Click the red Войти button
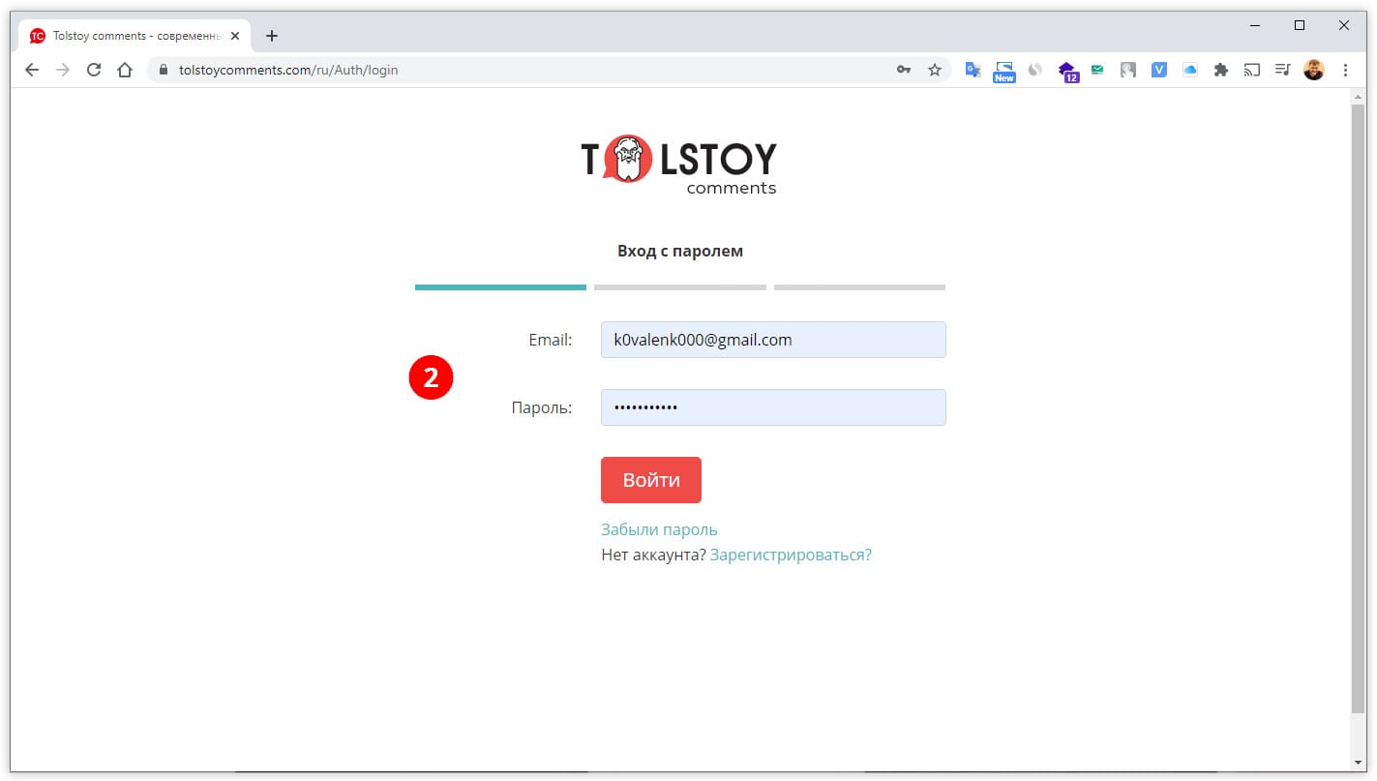This screenshot has width=1377, height=781. [651, 480]
